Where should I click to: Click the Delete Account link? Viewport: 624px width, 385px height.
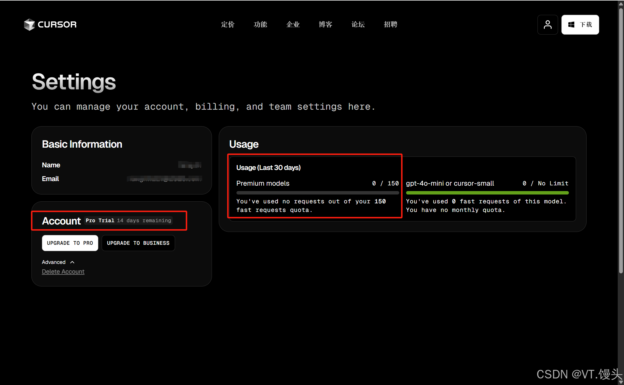63,272
